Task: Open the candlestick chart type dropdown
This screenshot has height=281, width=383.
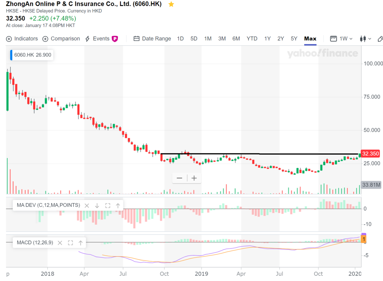Action: 365,39
